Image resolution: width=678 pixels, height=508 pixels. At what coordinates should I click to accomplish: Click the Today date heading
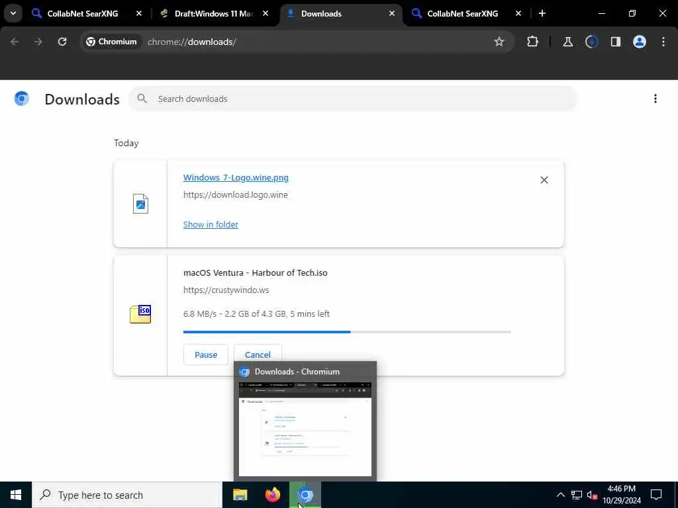coord(126,144)
